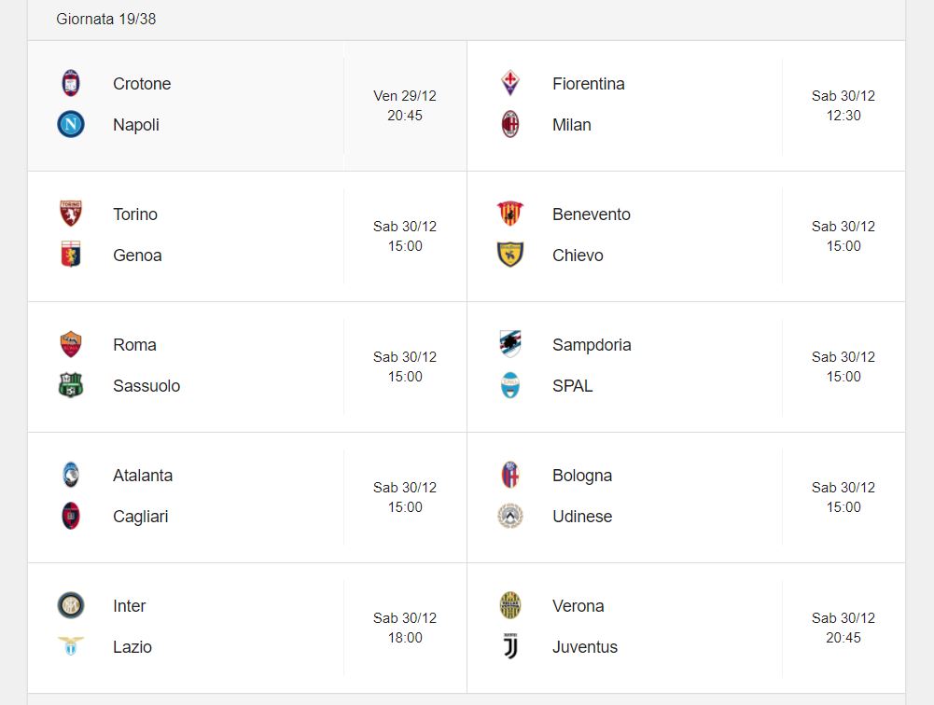This screenshot has height=705, width=934.
Task: Select the Sampdoria crest icon
Action: click(x=510, y=344)
